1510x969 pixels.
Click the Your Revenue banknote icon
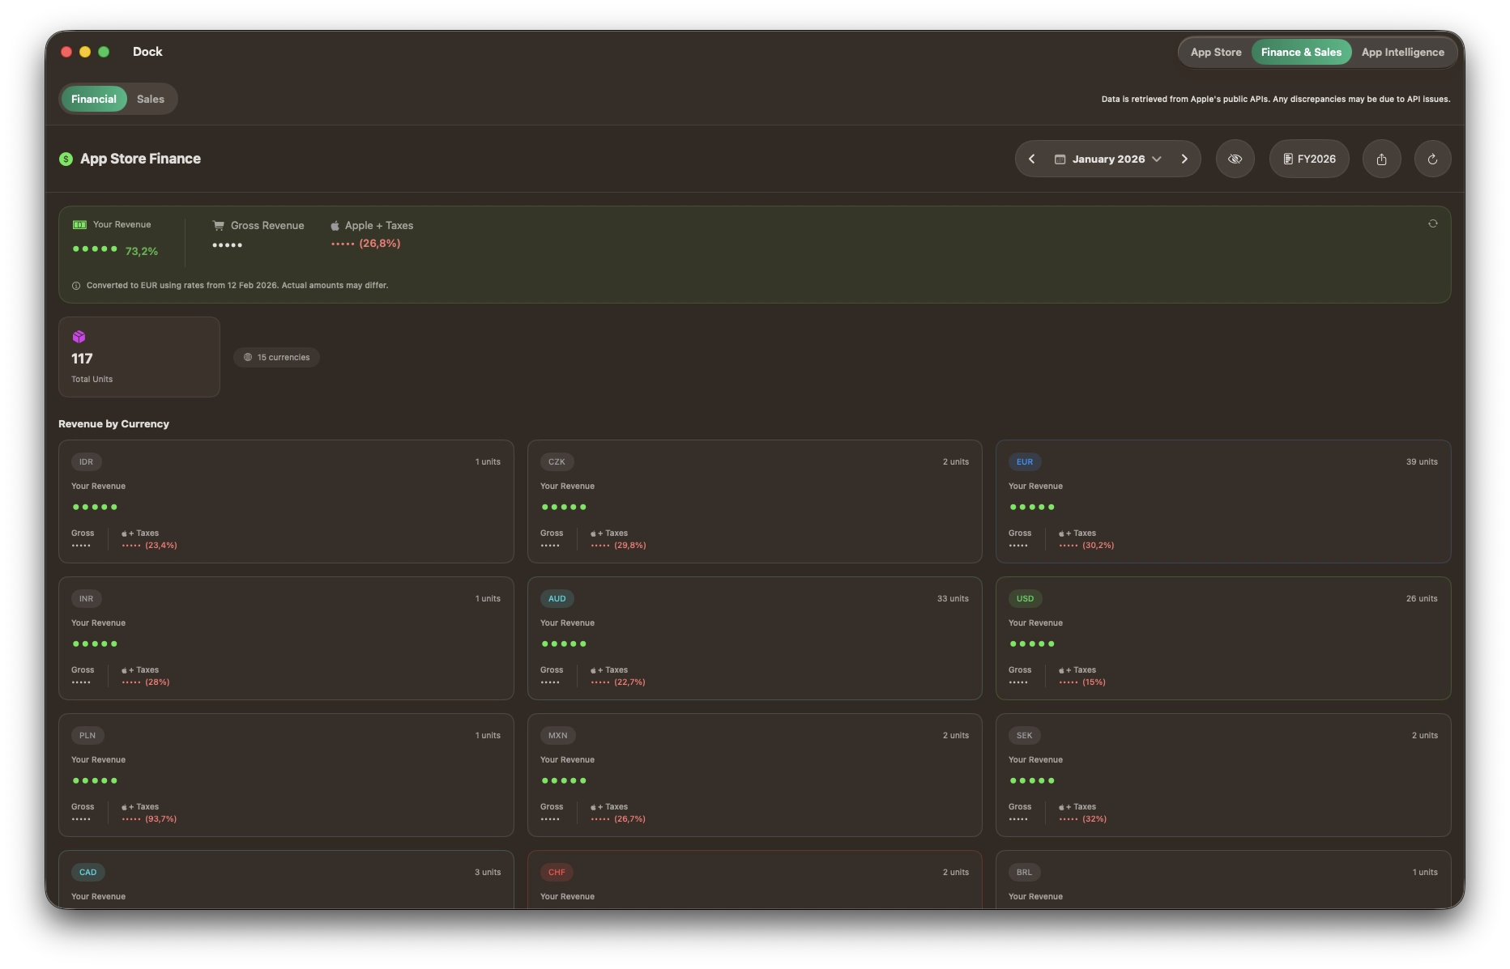(x=79, y=225)
